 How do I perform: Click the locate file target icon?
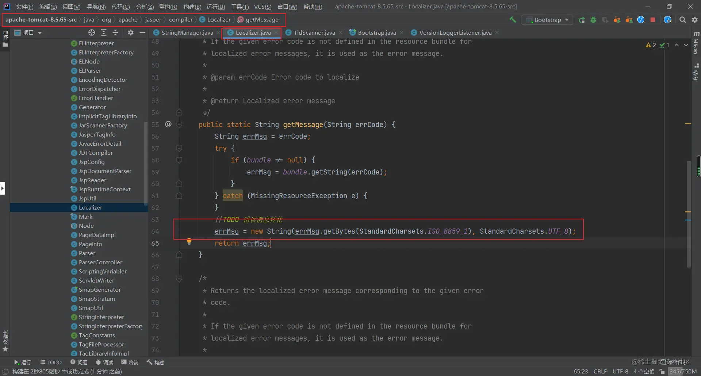tap(92, 33)
